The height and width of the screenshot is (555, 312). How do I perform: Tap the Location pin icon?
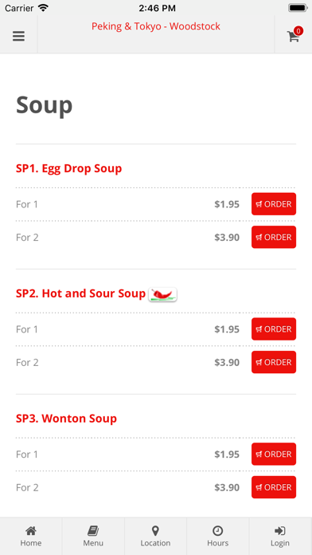coord(155,530)
